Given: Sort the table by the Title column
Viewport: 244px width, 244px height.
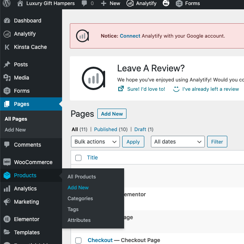Looking at the screenshot, I should 92,157.
